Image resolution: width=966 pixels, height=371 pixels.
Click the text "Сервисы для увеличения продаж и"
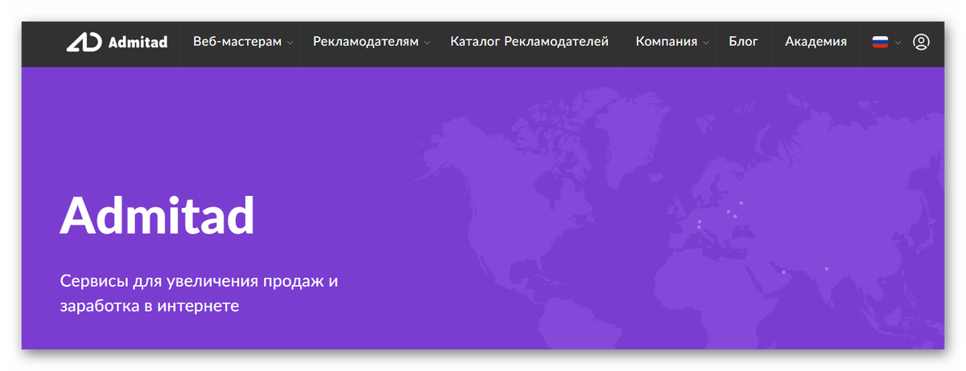(199, 282)
